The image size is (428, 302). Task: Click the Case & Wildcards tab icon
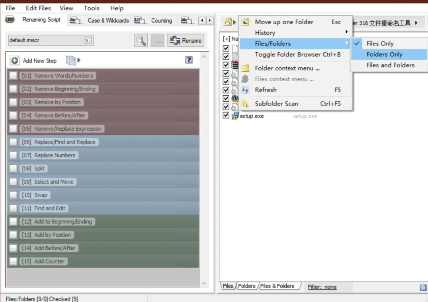[76, 20]
